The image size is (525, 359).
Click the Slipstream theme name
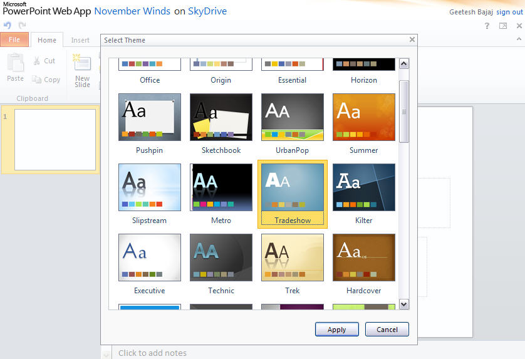click(x=149, y=221)
